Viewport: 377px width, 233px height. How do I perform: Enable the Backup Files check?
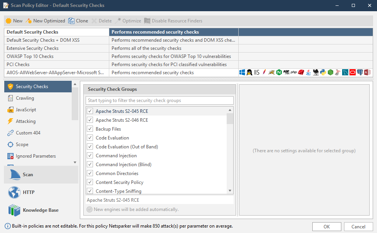[90, 129]
